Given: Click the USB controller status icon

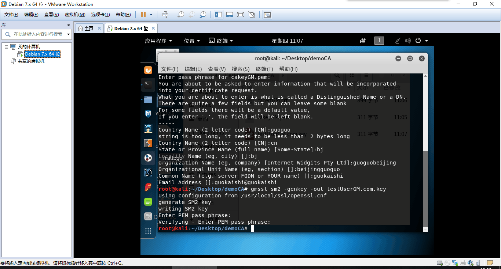Looking at the screenshot, I should (x=479, y=263).
